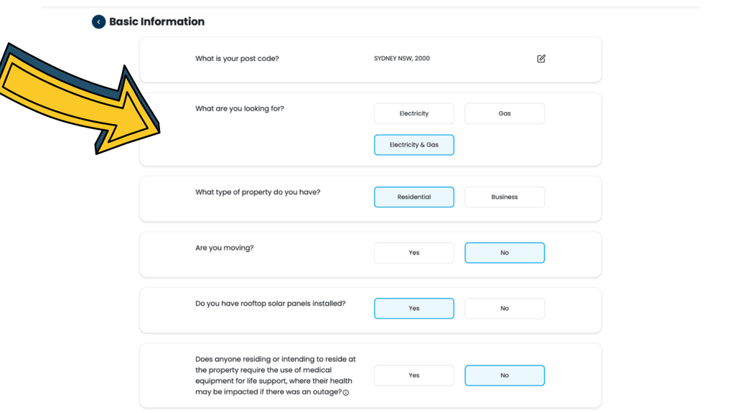Select Yes for life support equipment
Image resolution: width=735 pixels, height=413 pixels.
[414, 376]
